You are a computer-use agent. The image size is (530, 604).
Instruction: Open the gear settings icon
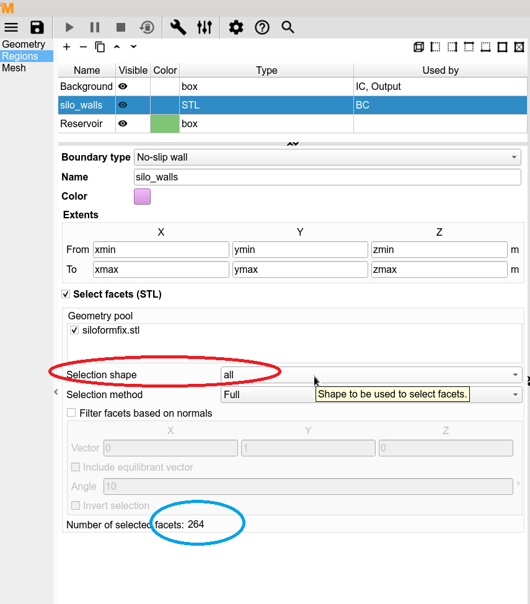pos(236,27)
